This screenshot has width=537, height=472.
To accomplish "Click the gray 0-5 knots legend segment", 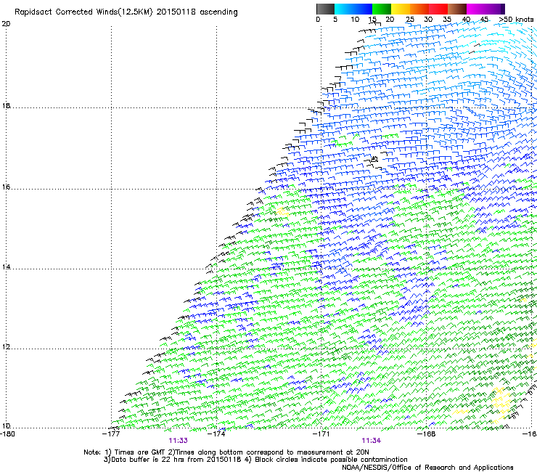I will pos(325,9).
